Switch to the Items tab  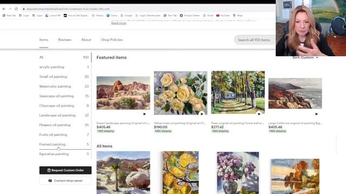pos(44,40)
